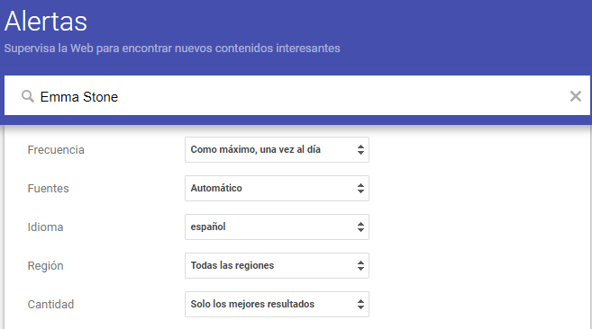Image resolution: width=592 pixels, height=329 pixels.
Task: Click the 'Supervisa la Web' subtitle text
Action: coord(172,49)
